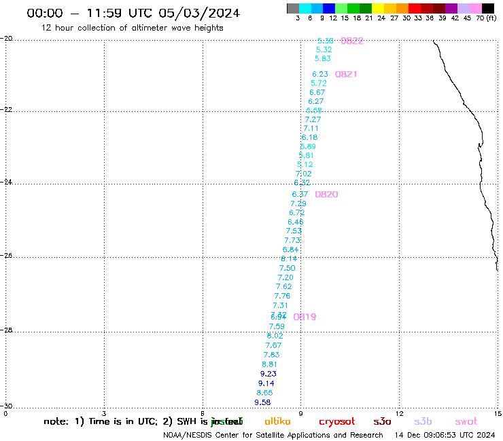Click the lavender 's3b' legend label

[x=423, y=421]
